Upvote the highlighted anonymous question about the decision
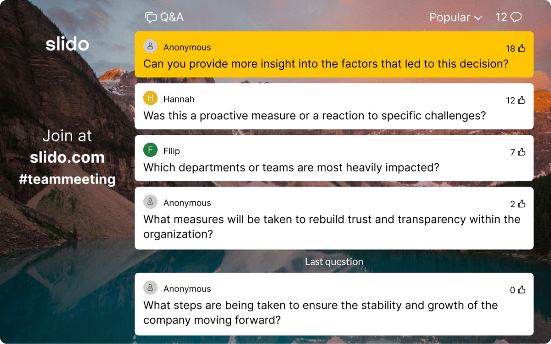The image size is (551, 344). click(521, 48)
